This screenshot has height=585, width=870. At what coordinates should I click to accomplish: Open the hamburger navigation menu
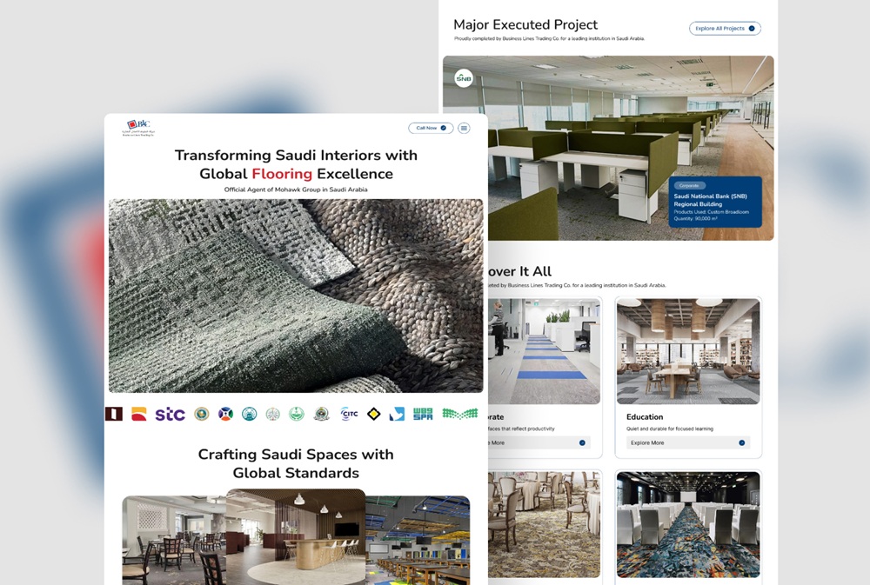pos(464,128)
